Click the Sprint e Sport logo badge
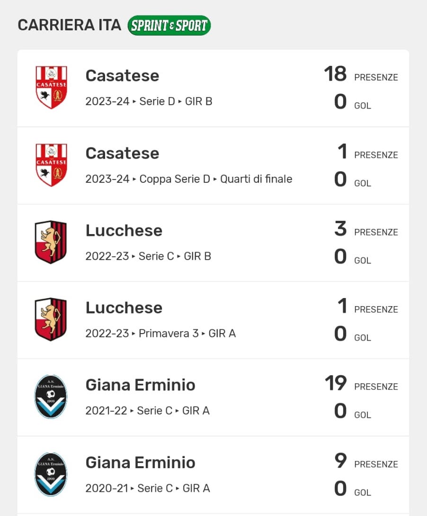 pos(169,26)
